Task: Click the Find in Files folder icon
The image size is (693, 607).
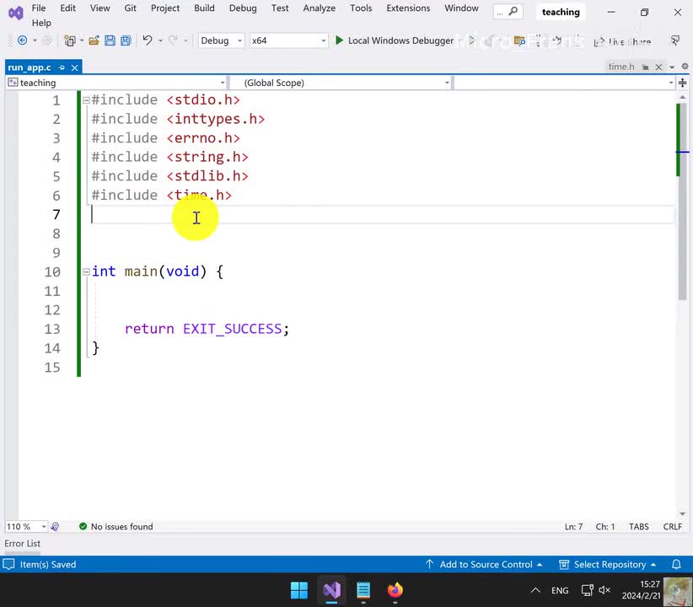Action: 519,41
